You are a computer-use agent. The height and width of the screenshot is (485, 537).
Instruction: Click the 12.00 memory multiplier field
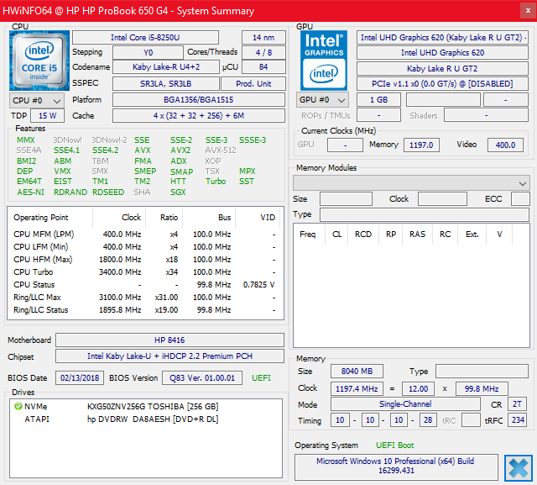418,388
